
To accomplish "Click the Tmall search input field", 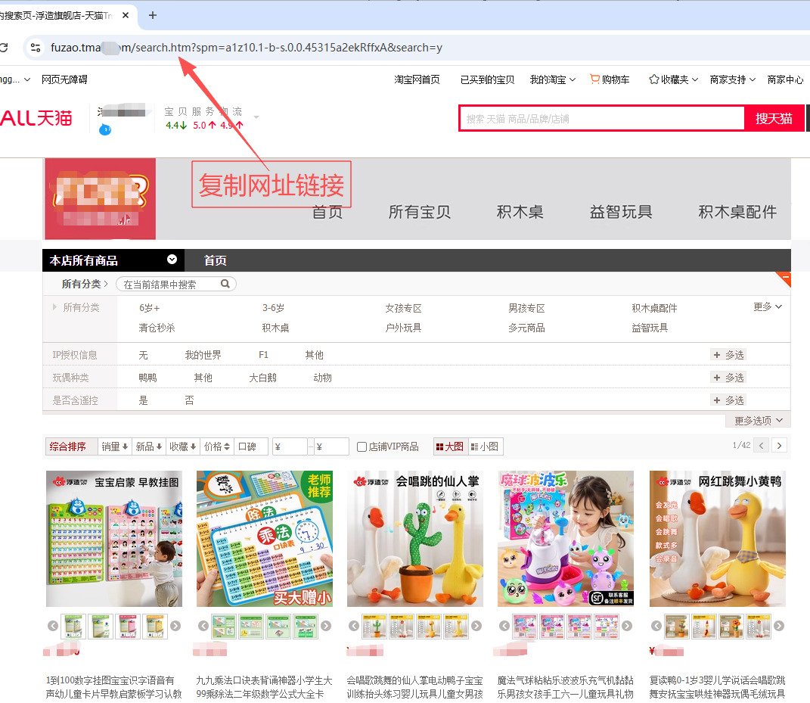I will [602, 119].
